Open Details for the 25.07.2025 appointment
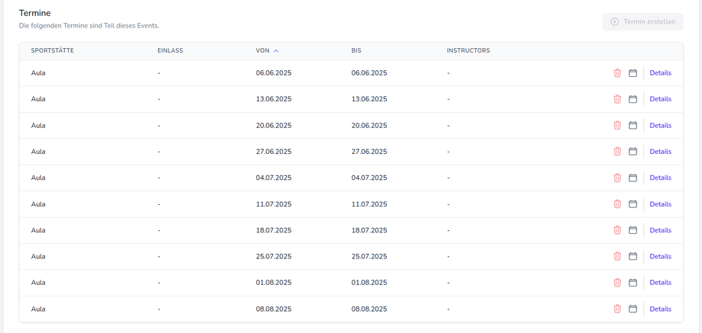 (660, 257)
